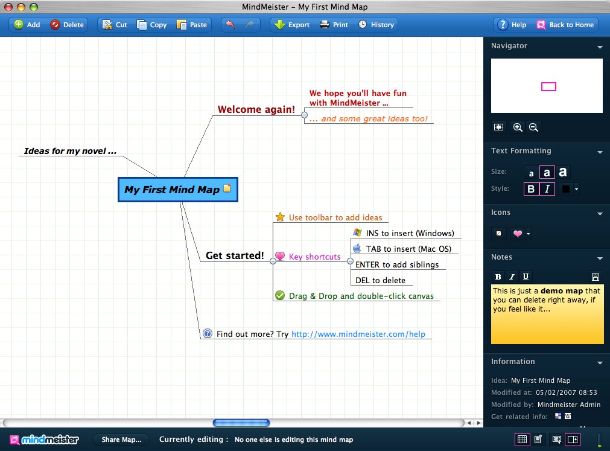
Task: Toggle italic in the Notes editor
Action: tap(512, 277)
